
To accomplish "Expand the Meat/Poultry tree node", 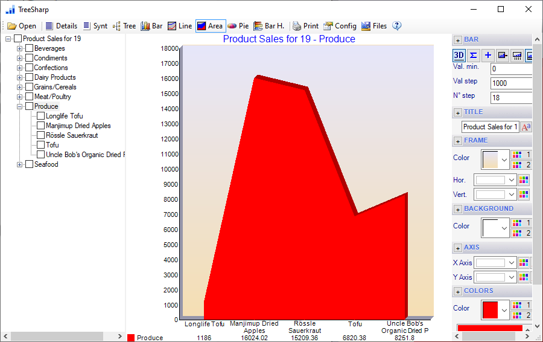I will (x=19, y=97).
